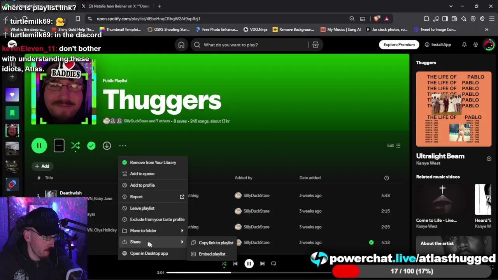Seek using the song progress bar
This screenshot has height=280, width=498.
[x=249, y=272]
